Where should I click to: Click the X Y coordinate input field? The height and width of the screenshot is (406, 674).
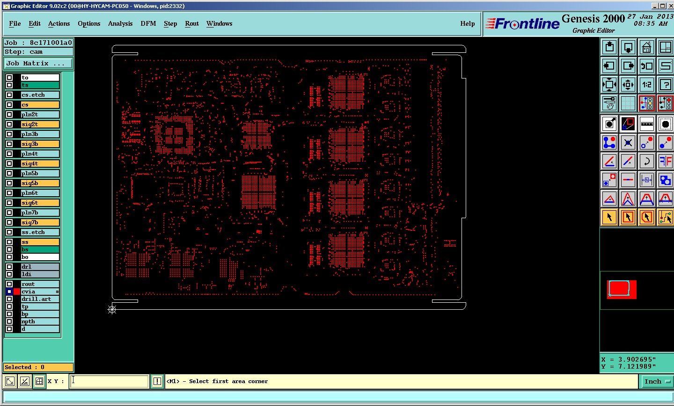click(110, 381)
